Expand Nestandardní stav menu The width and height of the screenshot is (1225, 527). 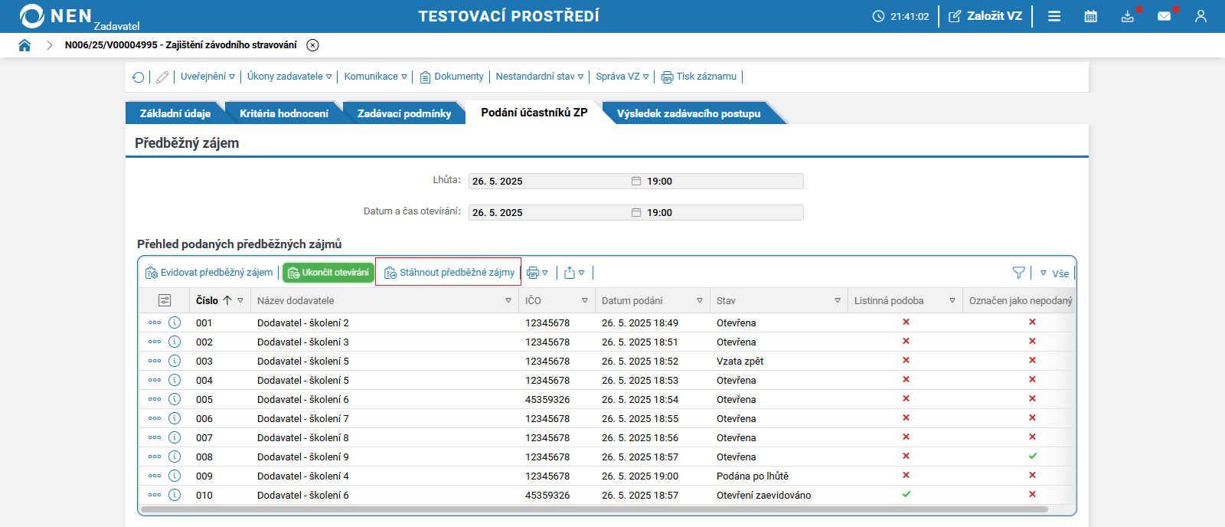pyautogui.click(x=540, y=77)
